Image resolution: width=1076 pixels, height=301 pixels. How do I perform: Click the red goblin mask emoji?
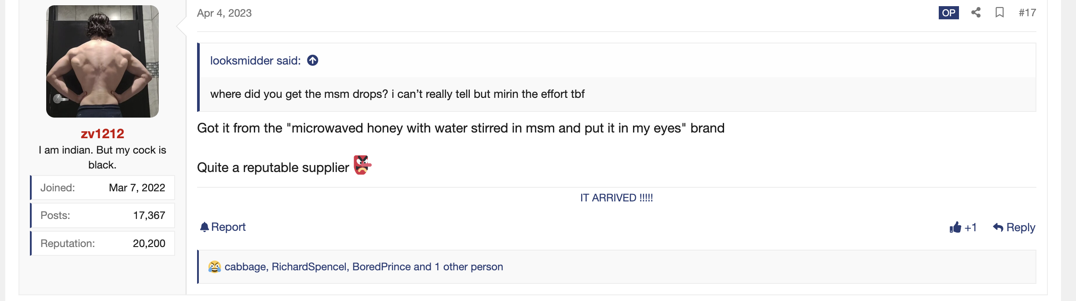point(362,165)
